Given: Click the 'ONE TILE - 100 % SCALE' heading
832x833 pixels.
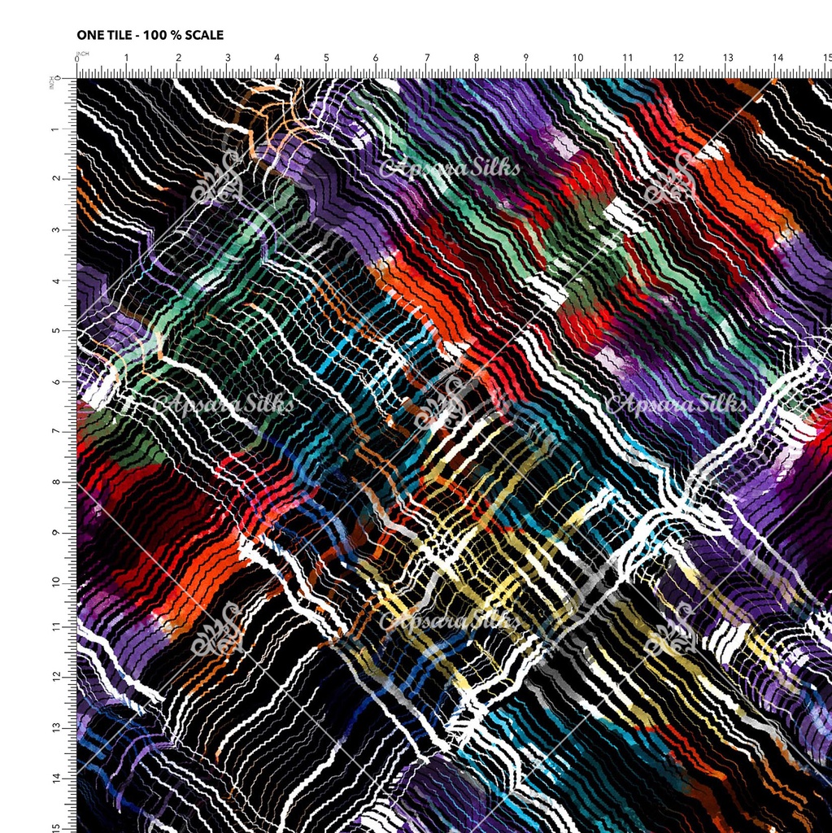Looking at the screenshot, I should (x=150, y=35).
